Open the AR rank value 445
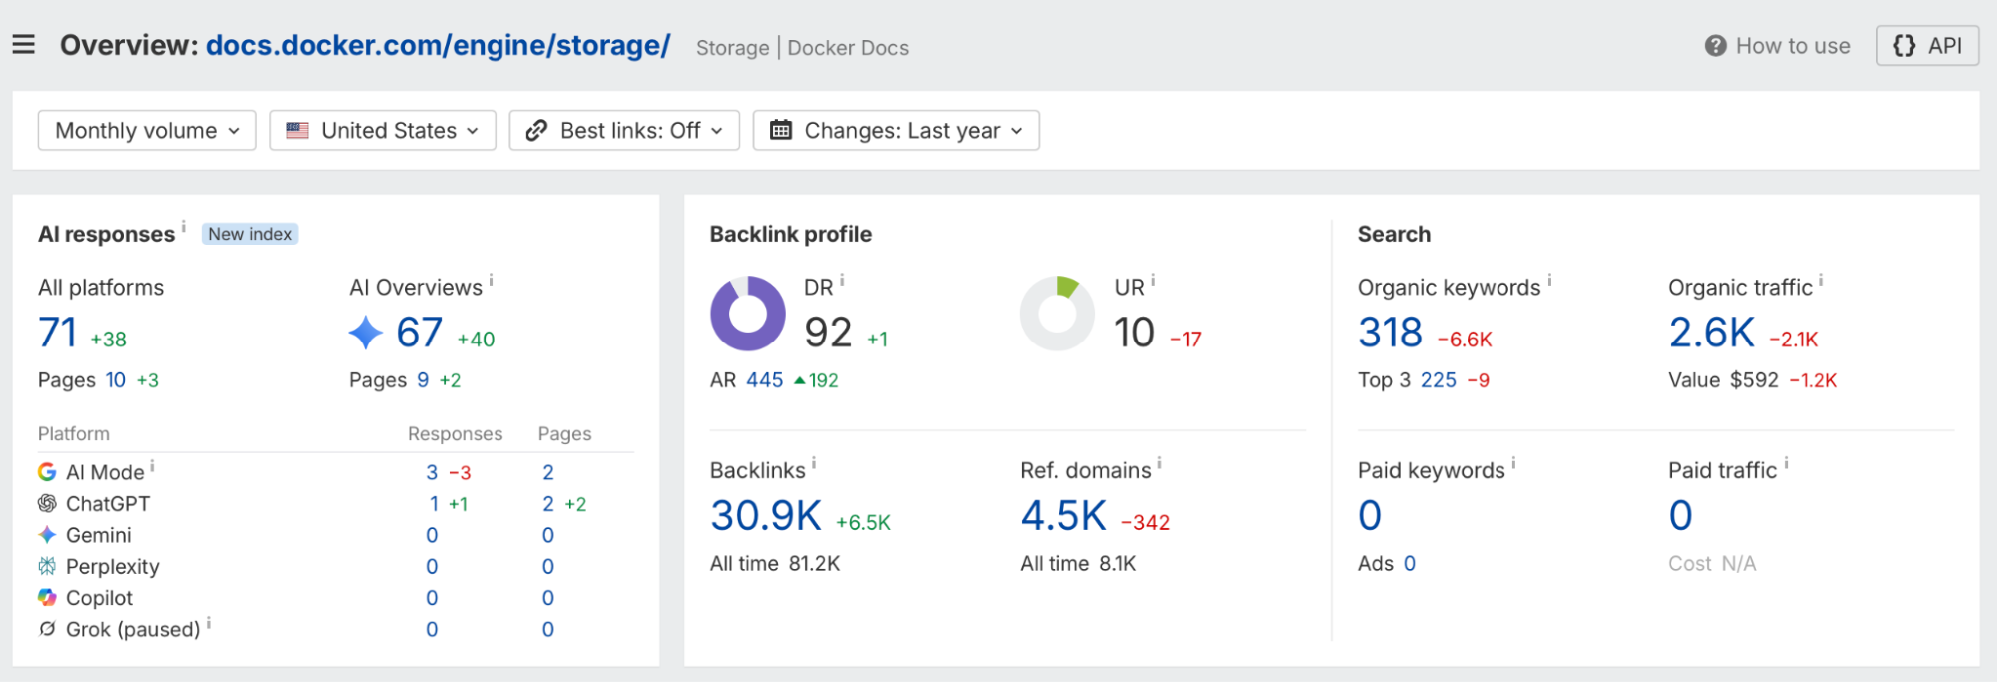1997x683 pixels. coord(765,380)
